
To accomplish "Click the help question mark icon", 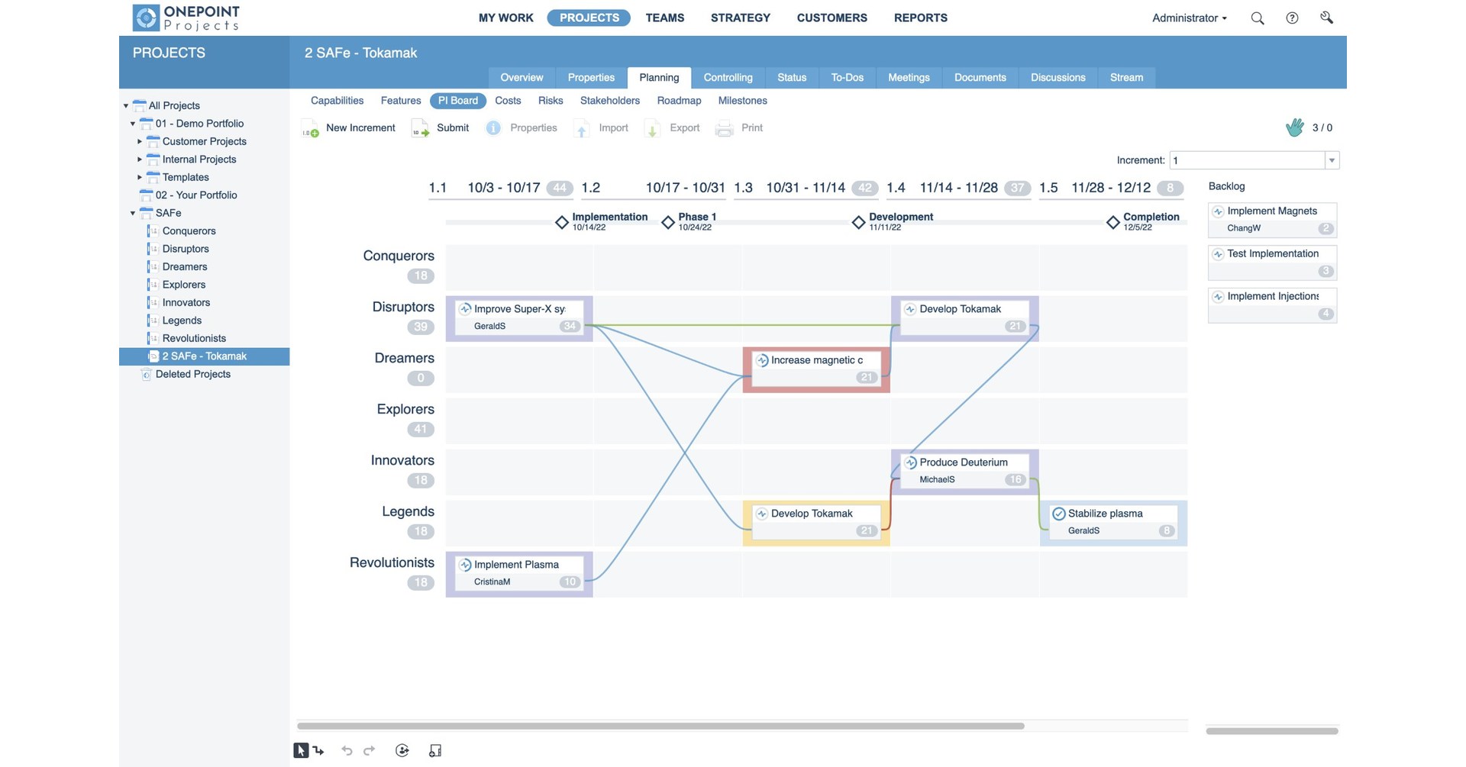I will [1292, 18].
